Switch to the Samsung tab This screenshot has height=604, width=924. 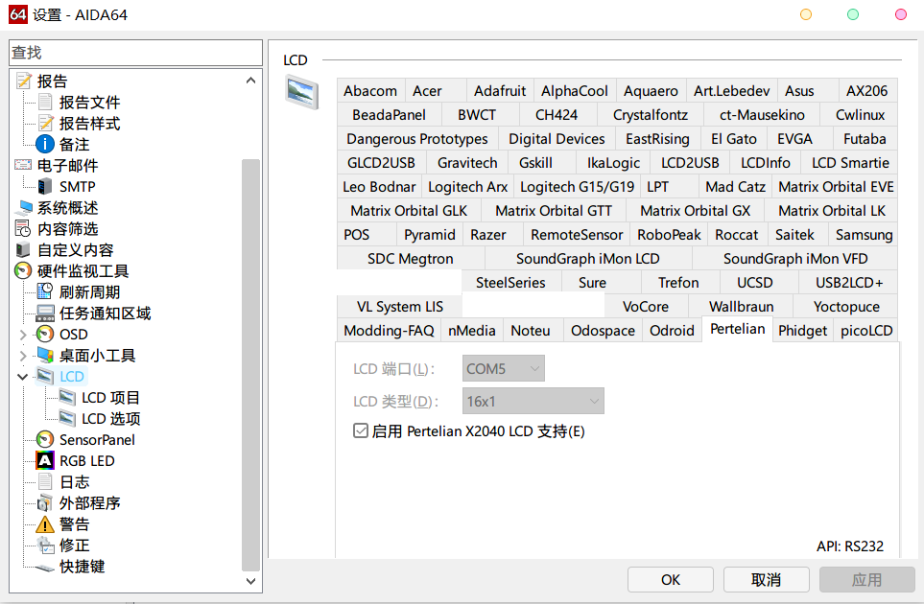pyautogui.click(x=864, y=235)
